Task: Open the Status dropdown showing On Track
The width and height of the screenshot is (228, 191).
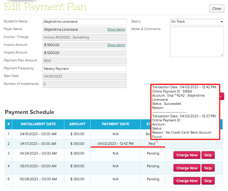Action: tap(197, 22)
